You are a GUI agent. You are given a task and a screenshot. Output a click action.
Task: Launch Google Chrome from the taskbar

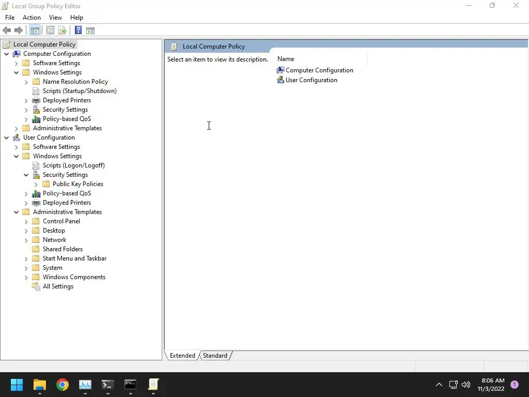coord(63,385)
